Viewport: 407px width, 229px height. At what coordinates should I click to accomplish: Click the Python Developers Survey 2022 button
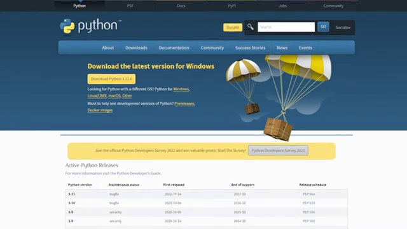[278, 151]
